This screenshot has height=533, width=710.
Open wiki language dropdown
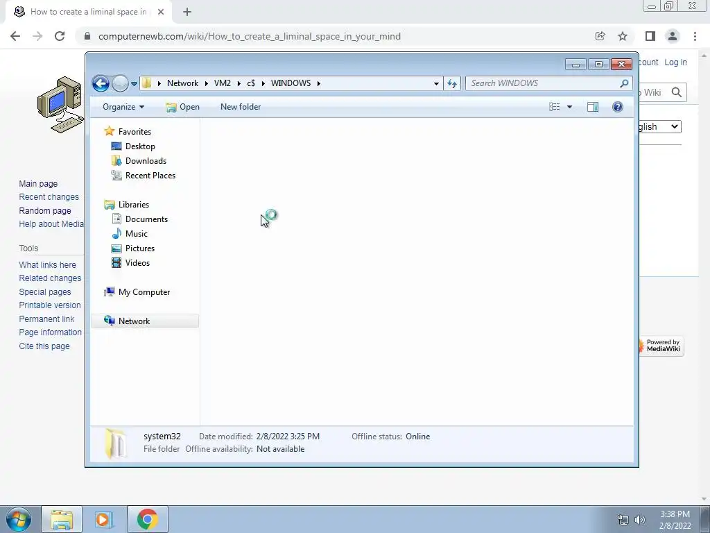point(660,127)
